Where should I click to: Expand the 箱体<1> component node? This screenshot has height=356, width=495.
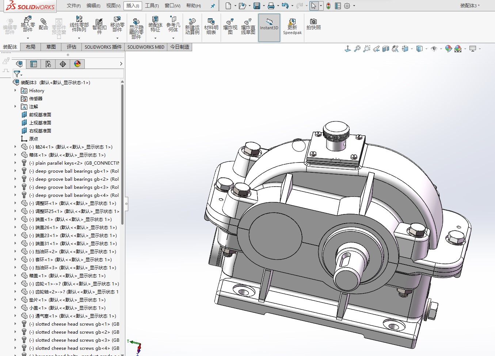click(15, 155)
